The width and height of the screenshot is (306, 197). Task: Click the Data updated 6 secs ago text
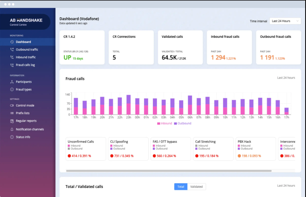[x=73, y=23]
